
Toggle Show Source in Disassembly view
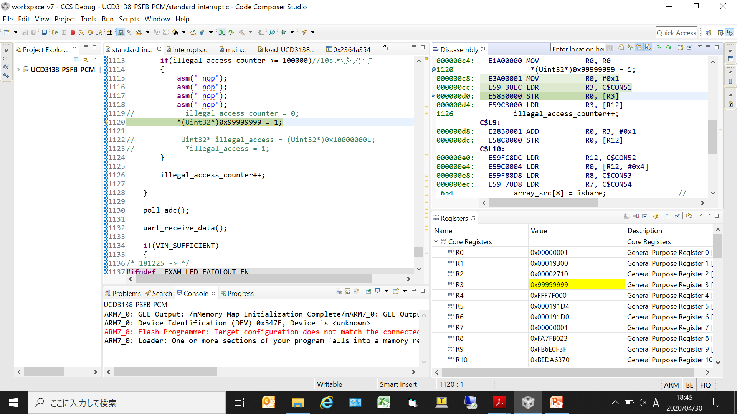pos(648,48)
